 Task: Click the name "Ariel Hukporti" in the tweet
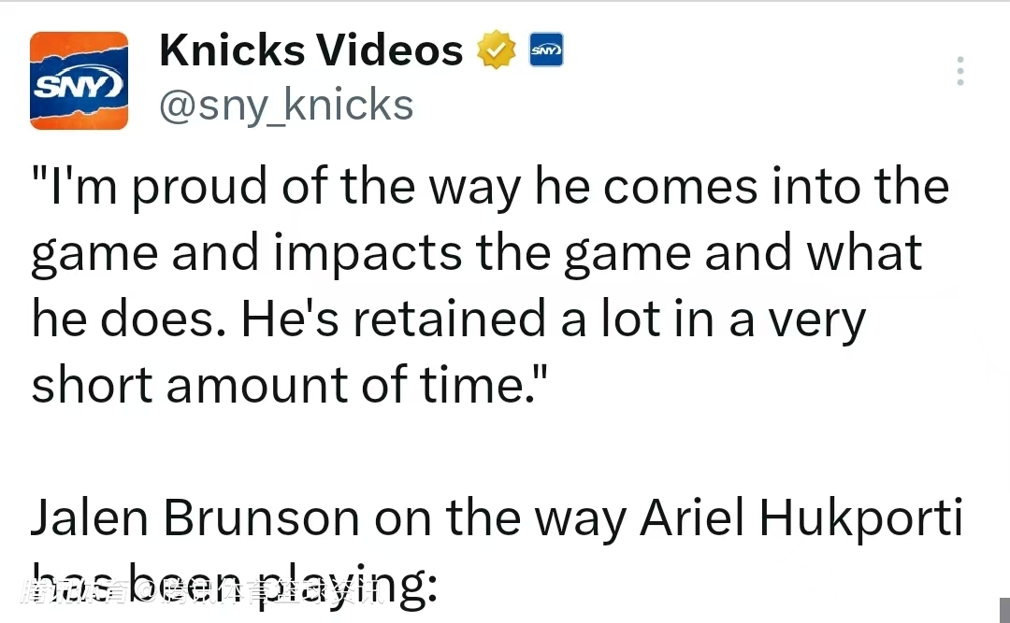tap(801, 519)
